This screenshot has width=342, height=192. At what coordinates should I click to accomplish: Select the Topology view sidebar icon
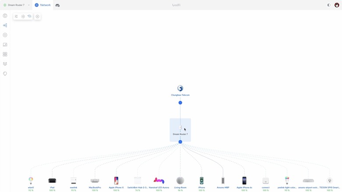pos(5,25)
